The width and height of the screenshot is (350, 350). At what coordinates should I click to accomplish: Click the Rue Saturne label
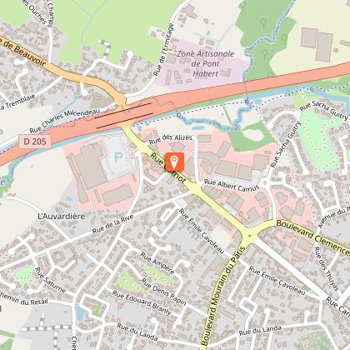click(x=51, y=280)
